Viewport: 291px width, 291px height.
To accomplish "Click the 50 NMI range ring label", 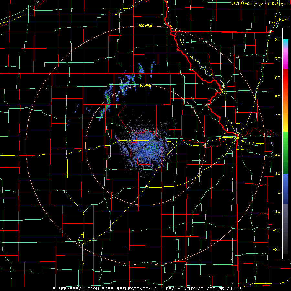I will coord(145,86).
